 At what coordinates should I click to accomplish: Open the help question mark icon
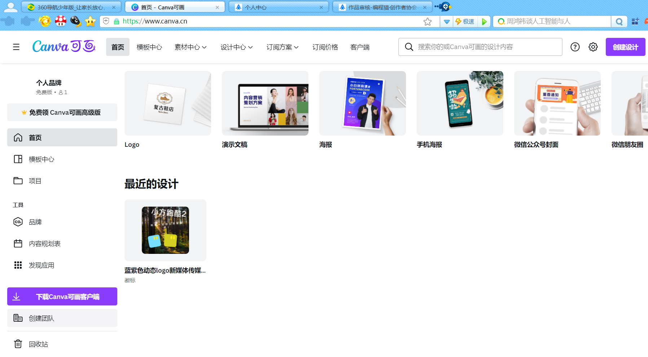(x=575, y=47)
